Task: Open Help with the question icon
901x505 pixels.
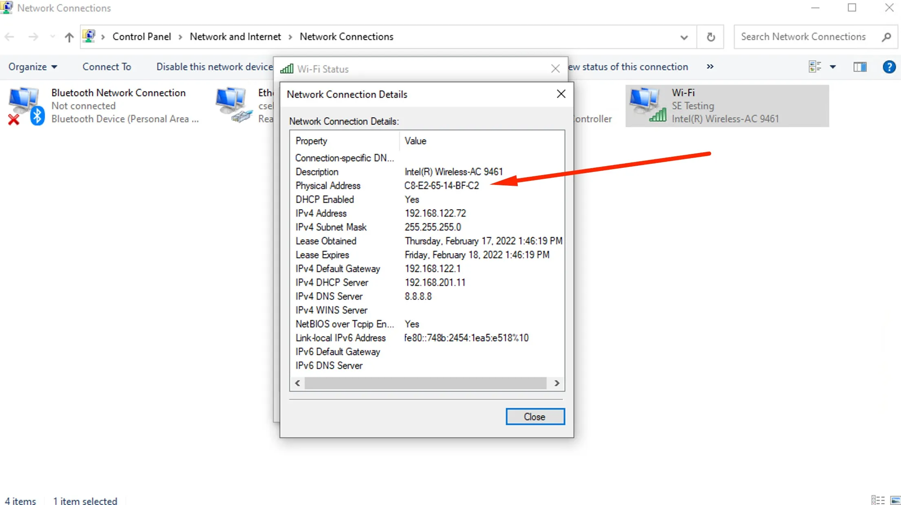Action: click(x=889, y=67)
